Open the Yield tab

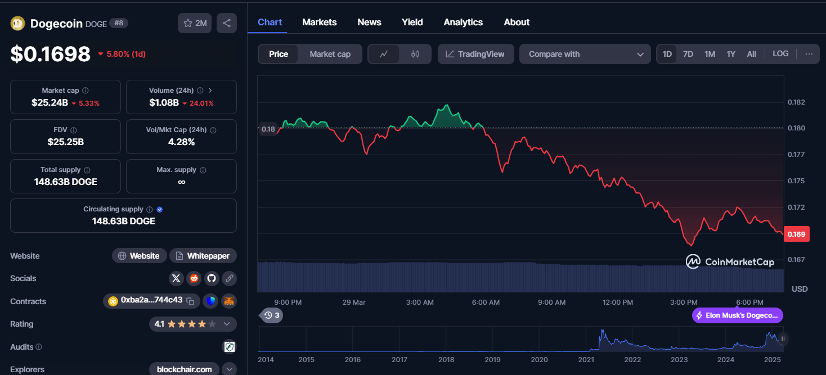(x=412, y=22)
